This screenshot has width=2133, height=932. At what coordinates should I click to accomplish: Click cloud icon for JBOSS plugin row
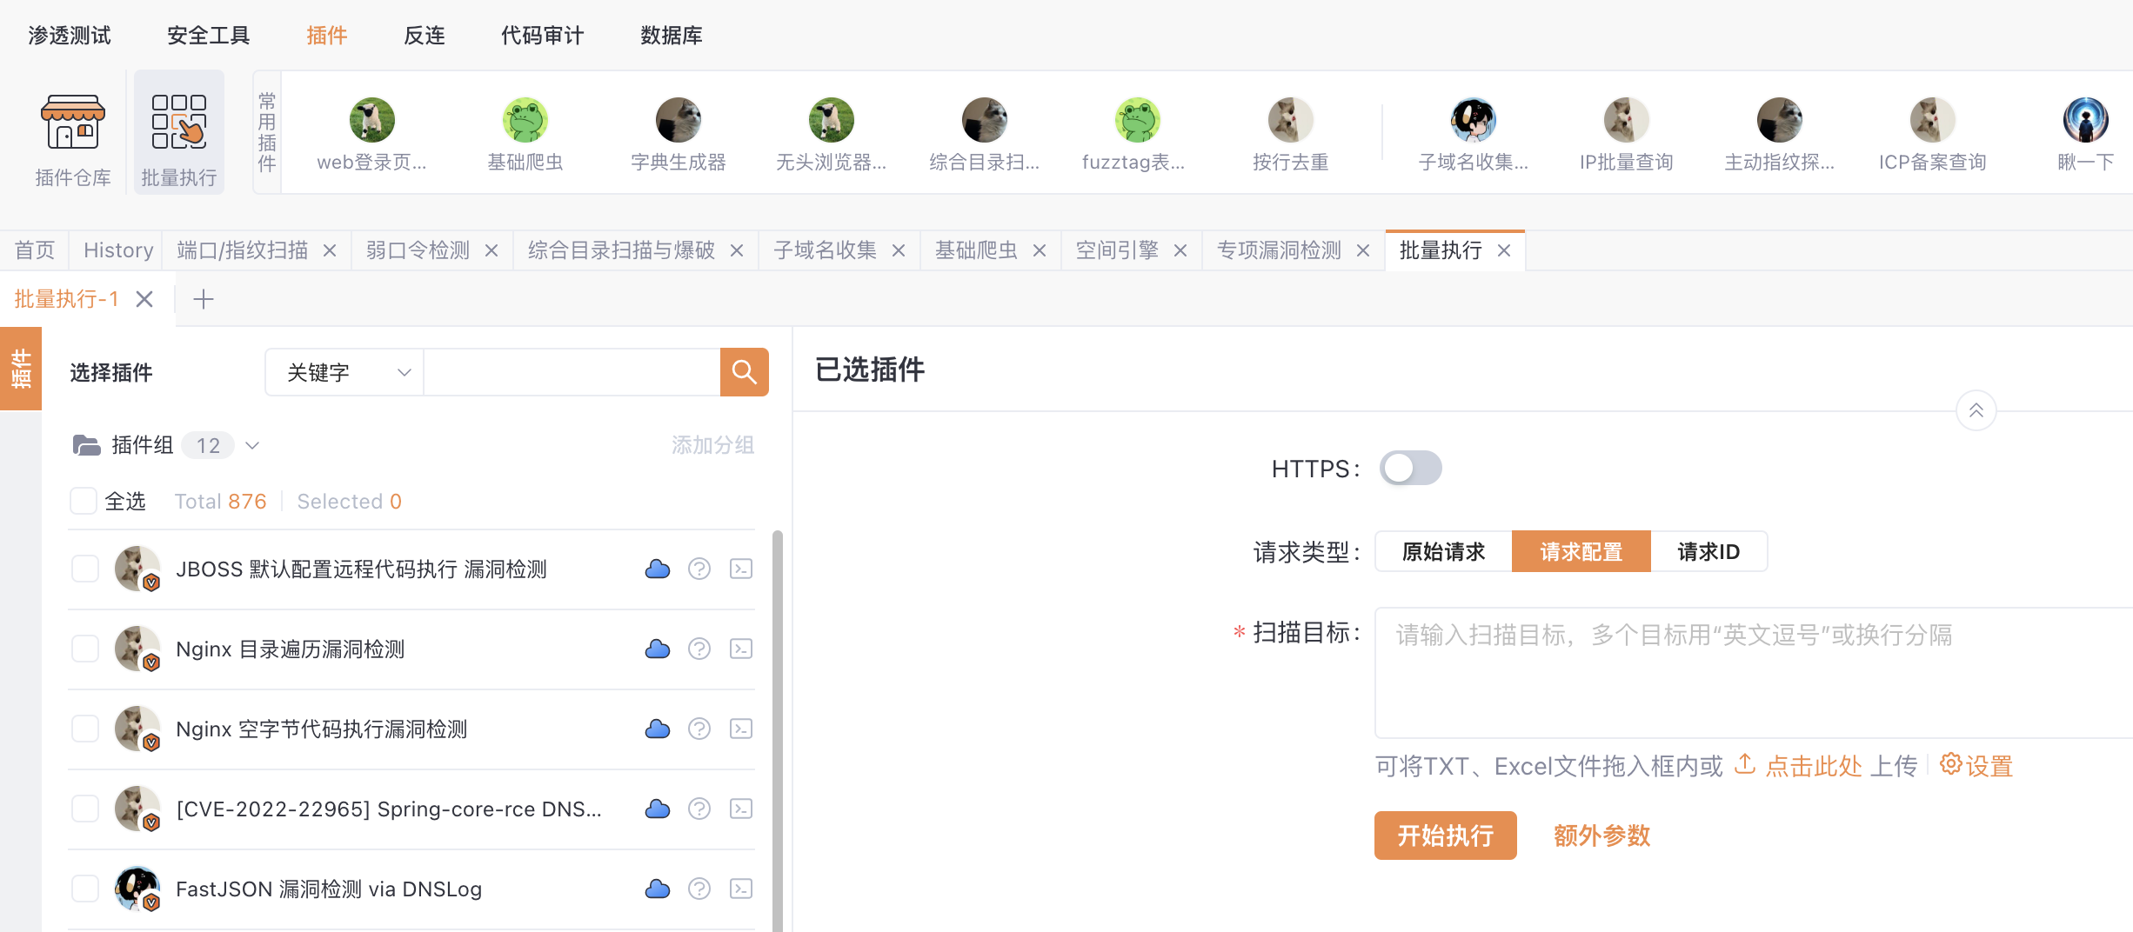point(658,569)
